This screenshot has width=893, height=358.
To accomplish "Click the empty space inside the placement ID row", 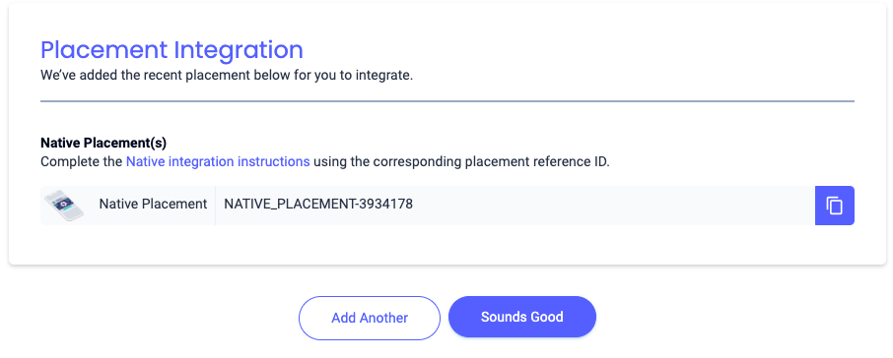I will (x=612, y=206).
